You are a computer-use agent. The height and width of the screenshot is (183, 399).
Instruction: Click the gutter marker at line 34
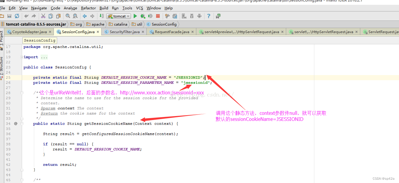click(x=16, y=124)
